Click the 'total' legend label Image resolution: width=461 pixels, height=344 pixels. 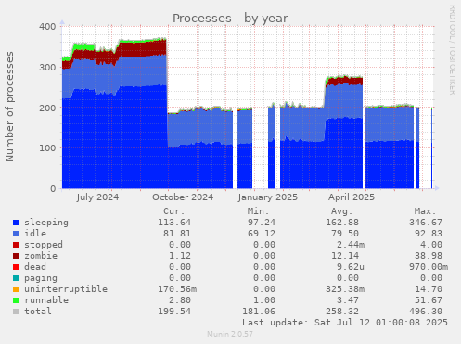[x=38, y=312]
